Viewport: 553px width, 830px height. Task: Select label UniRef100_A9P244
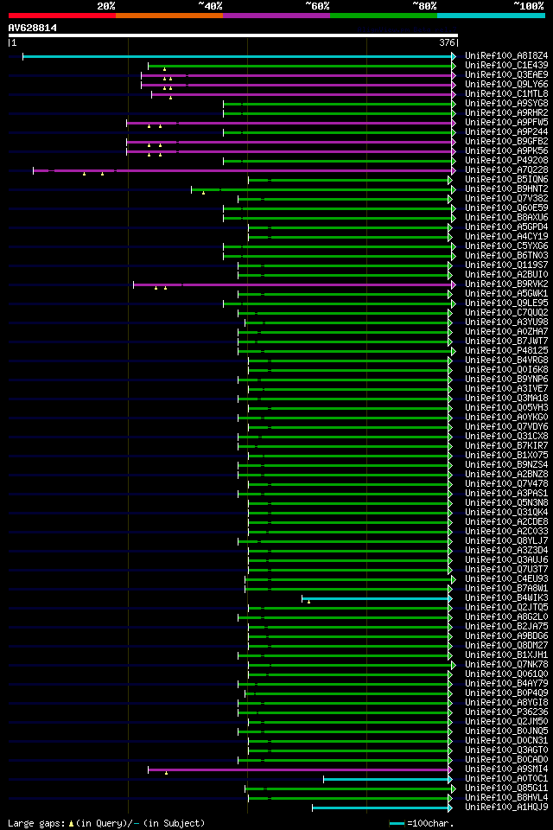click(x=506, y=131)
